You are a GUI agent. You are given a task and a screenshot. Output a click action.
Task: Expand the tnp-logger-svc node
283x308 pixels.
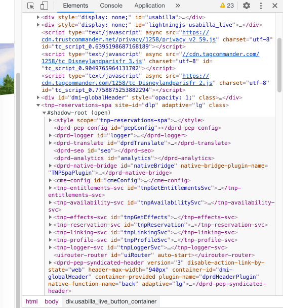click(50, 247)
